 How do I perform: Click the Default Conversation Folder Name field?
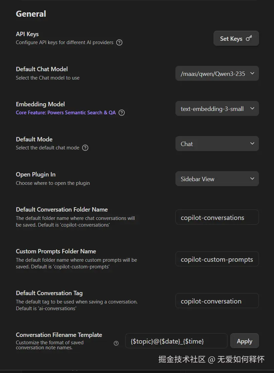point(217,218)
